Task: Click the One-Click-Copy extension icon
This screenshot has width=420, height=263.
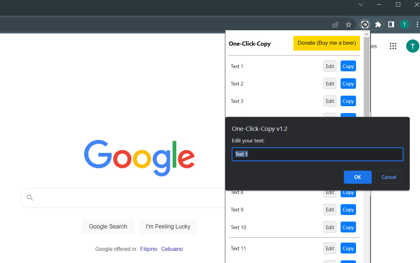Action: coord(365,24)
